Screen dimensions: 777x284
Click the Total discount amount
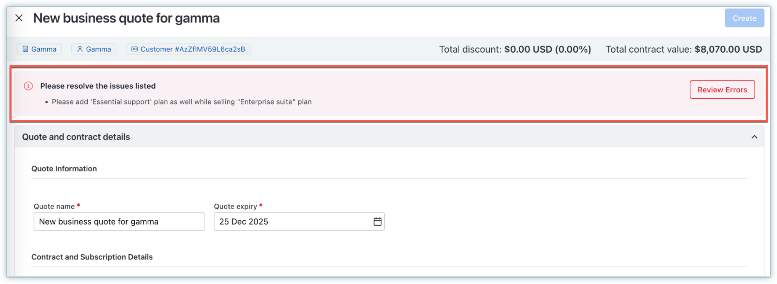click(547, 49)
